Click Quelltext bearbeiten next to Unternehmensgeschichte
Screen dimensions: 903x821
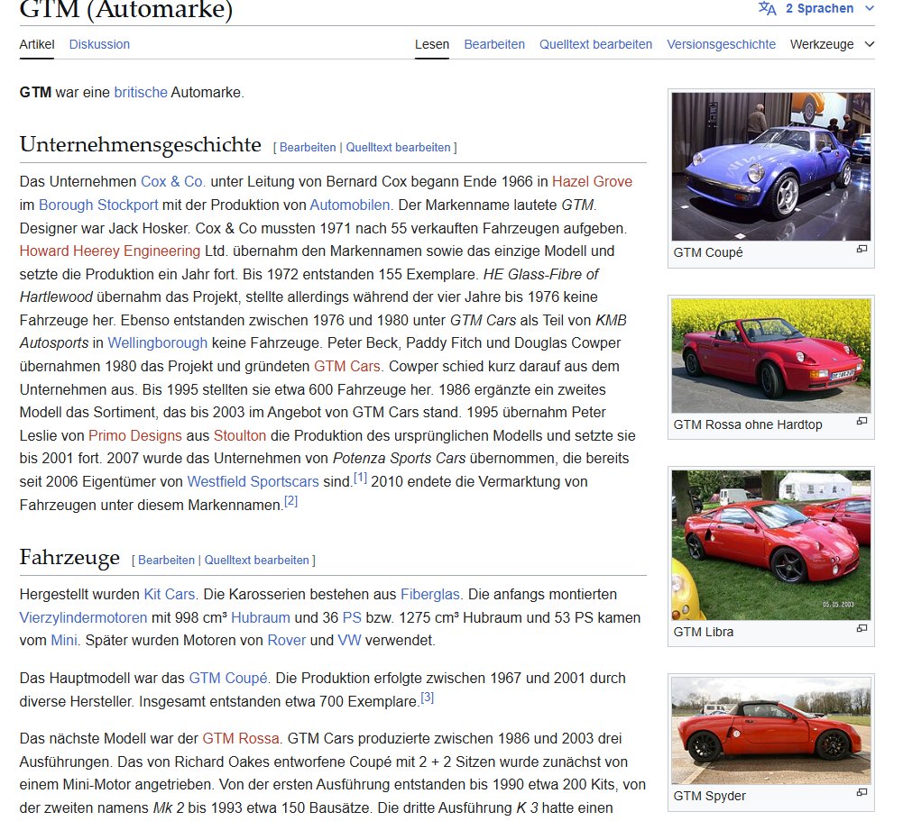[398, 147]
